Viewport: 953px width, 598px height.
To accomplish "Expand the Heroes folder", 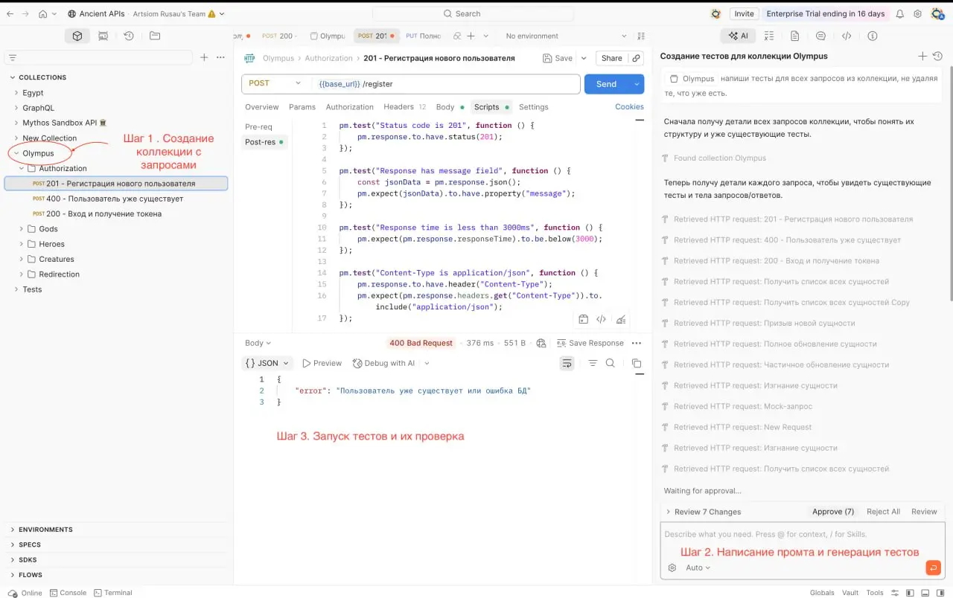I will [22, 244].
